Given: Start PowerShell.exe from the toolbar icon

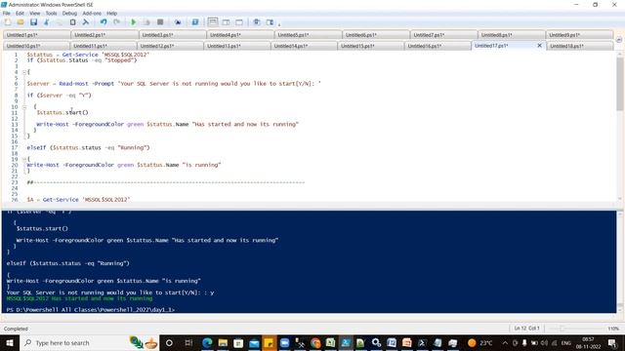Looking at the screenshot, I should pyautogui.click(x=195, y=22).
